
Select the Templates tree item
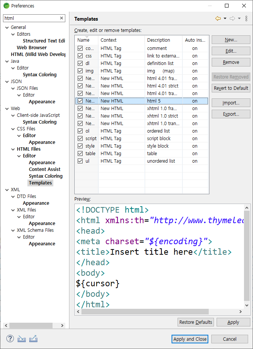pyautogui.click(x=40, y=183)
